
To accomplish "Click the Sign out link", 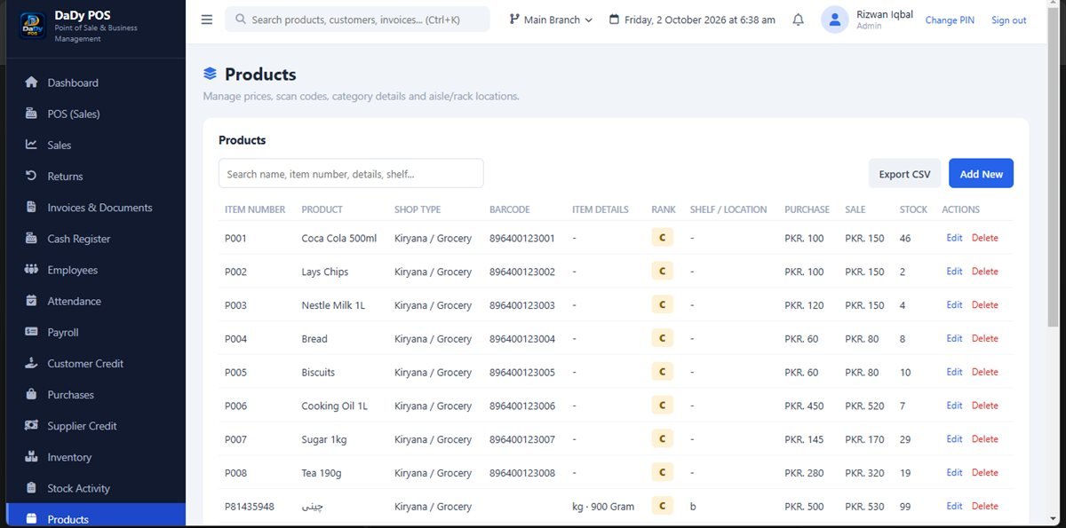I will click(x=1008, y=20).
